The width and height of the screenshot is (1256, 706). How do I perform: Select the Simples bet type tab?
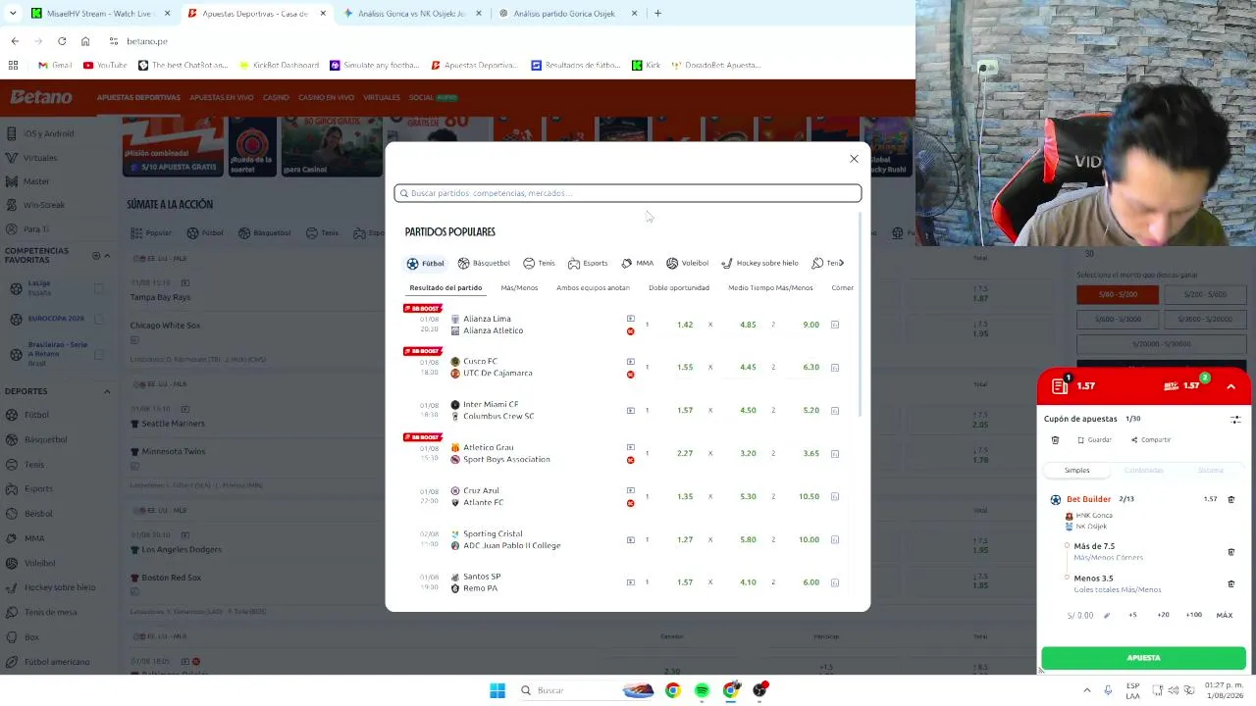click(x=1076, y=471)
